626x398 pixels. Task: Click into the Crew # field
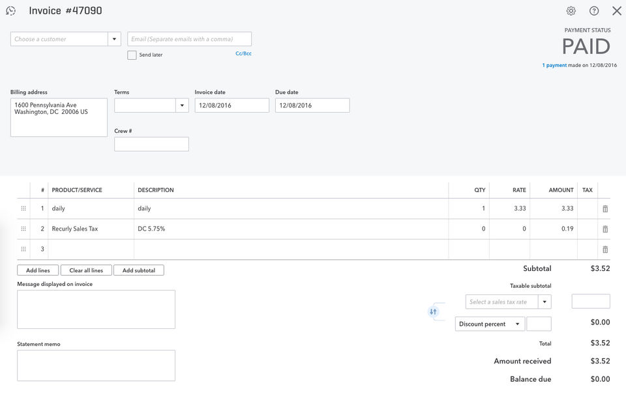[151, 144]
